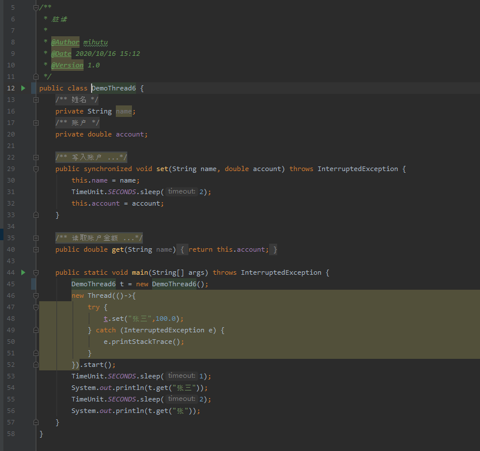Viewport: 480px width, 451px height.
Task: Click the timeout hint on line 53
Action: click(182, 376)
